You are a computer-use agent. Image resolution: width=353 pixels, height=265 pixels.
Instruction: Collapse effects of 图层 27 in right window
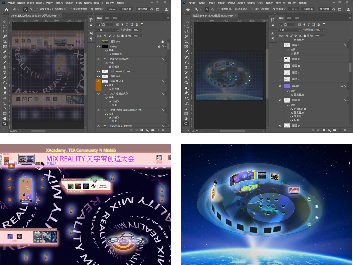point(348,100)
